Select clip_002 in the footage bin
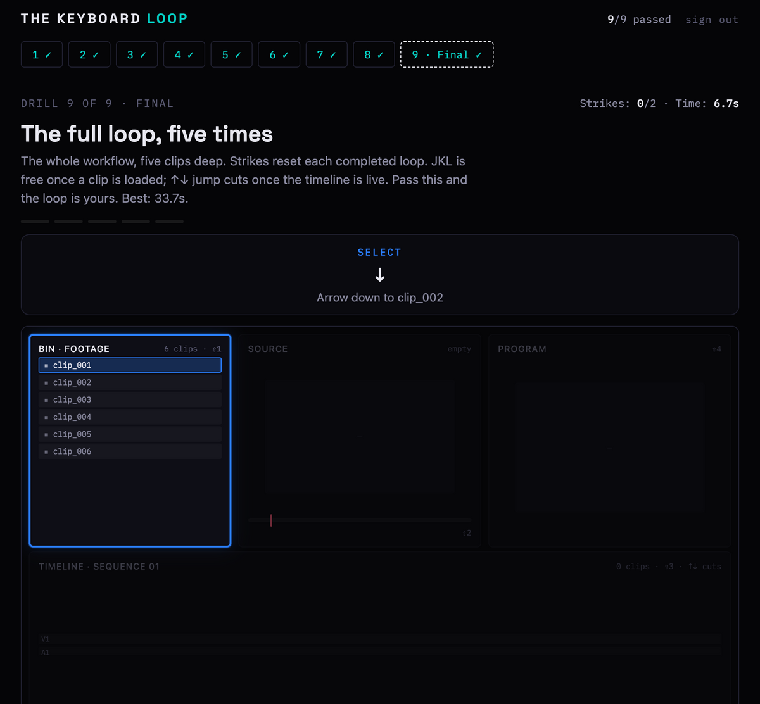Viewport: 760px width, 704px height. (130, 382)
